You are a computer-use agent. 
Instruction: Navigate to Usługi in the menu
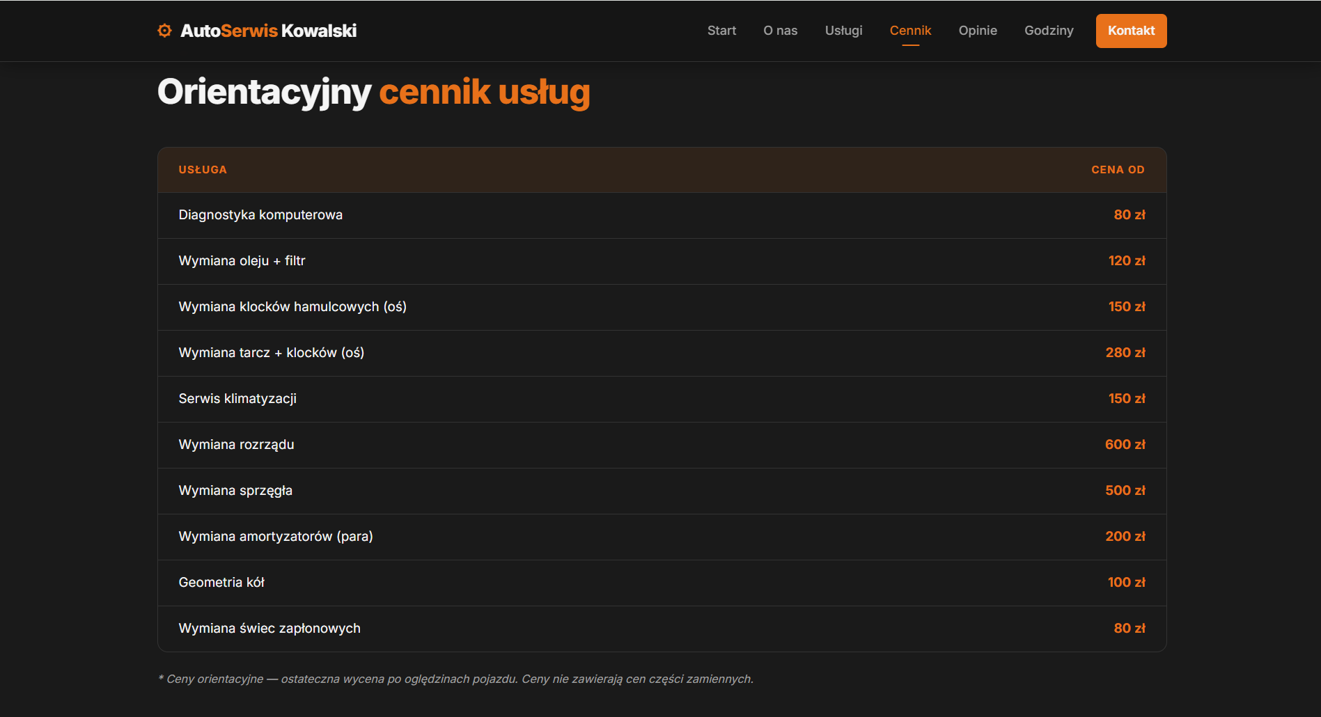843,31
